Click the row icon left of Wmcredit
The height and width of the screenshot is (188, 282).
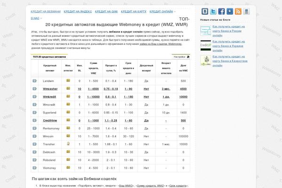pos(34,104)
